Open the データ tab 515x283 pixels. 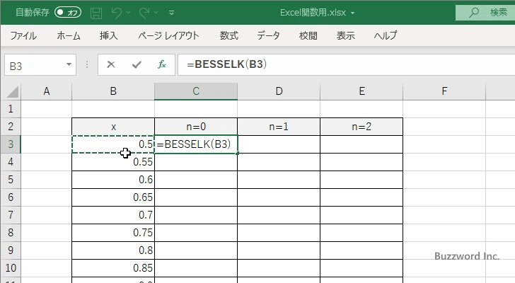268,35
